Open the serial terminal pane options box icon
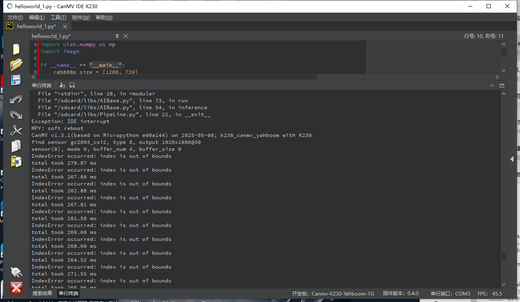This screenshot has width=520, height=302. click(502, 86)
